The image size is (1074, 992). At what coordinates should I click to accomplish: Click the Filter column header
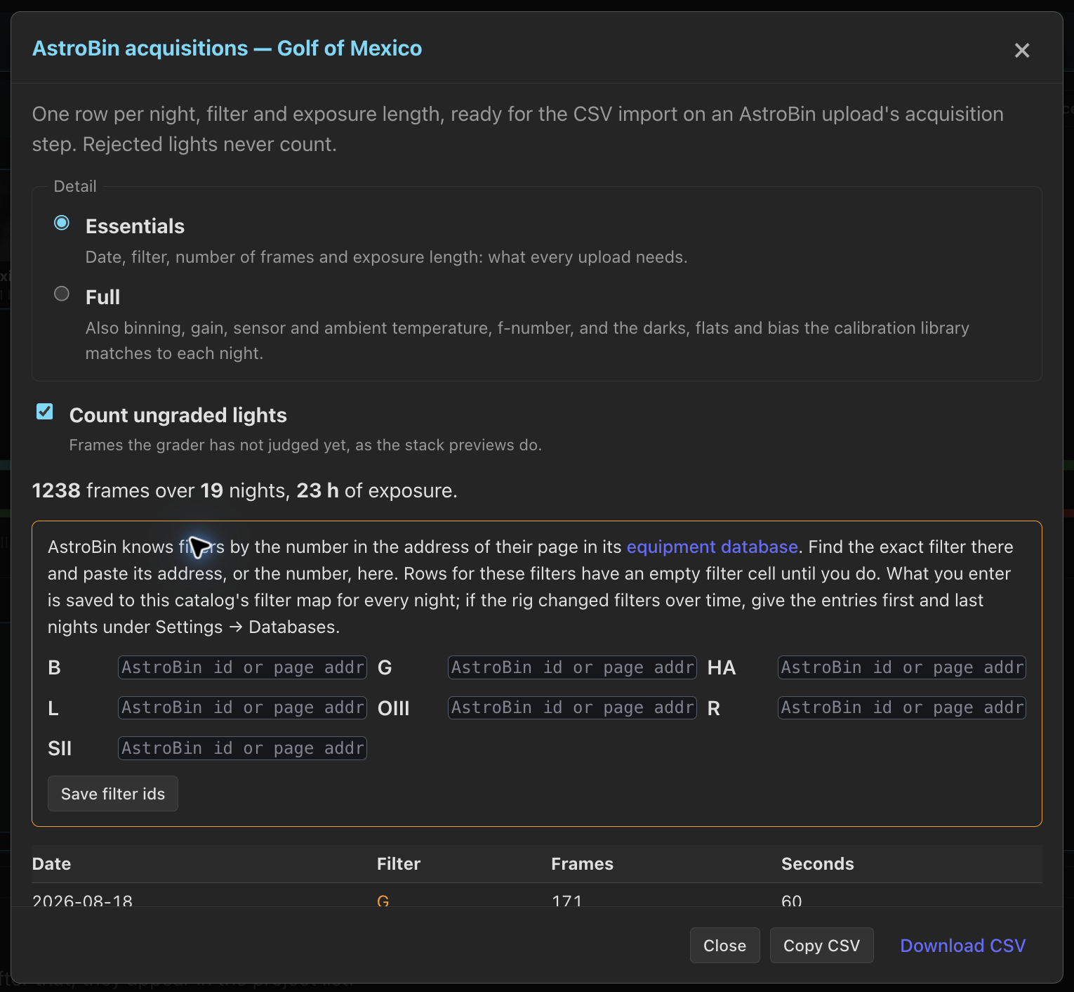[x=399, y=864]
